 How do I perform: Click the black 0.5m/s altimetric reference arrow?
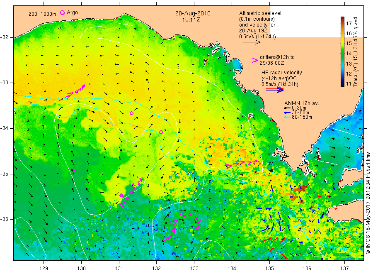(252, 42)
